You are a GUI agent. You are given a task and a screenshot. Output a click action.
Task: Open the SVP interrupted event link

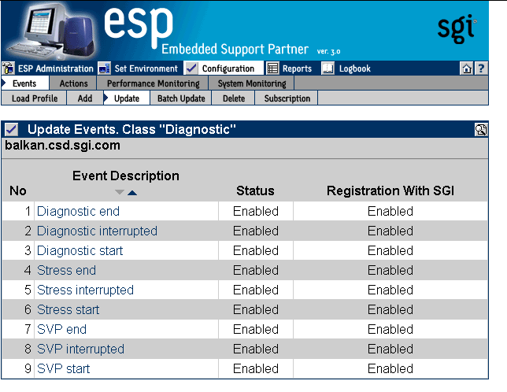pyautogui.click(x=80, y=349)
